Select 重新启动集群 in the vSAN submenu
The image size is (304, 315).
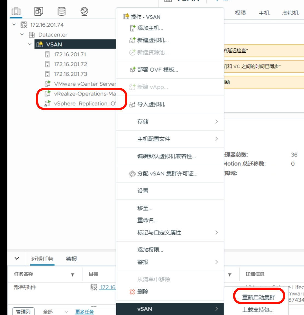click(259, 297)
